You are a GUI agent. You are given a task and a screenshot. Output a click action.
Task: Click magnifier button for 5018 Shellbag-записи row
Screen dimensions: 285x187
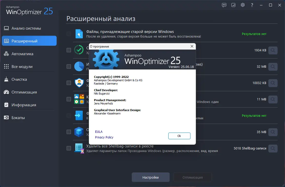273,148
